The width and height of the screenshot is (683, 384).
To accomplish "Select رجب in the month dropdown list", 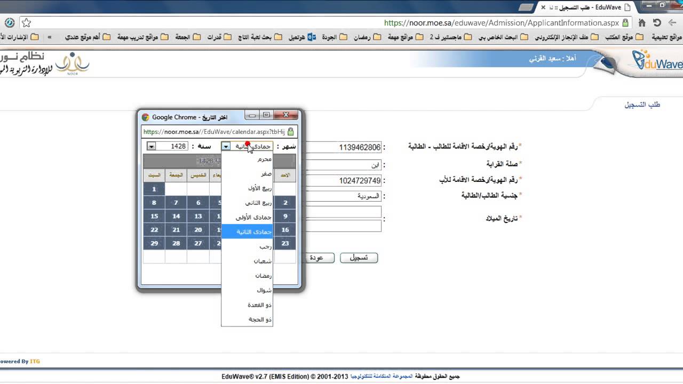I will pos(247,247).
